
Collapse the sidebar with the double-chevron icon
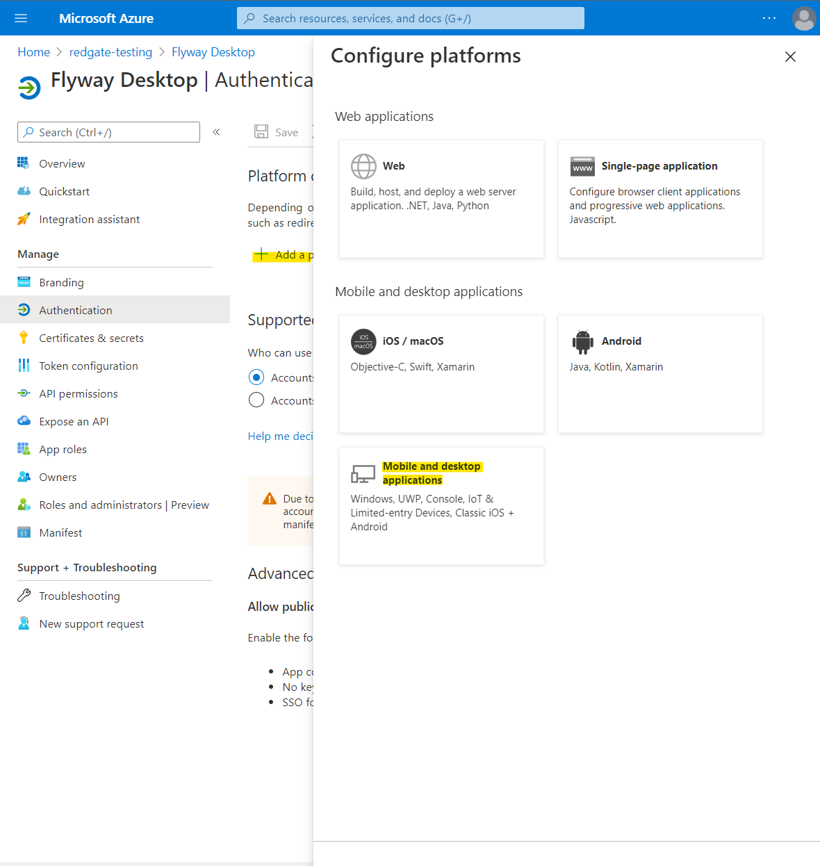(216, 132)
